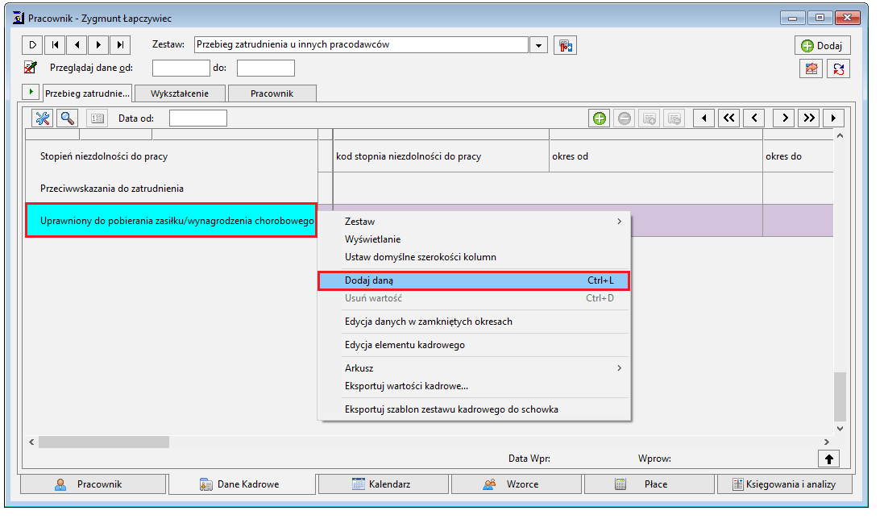Click the Dodaj button top right

coord(823,46)
